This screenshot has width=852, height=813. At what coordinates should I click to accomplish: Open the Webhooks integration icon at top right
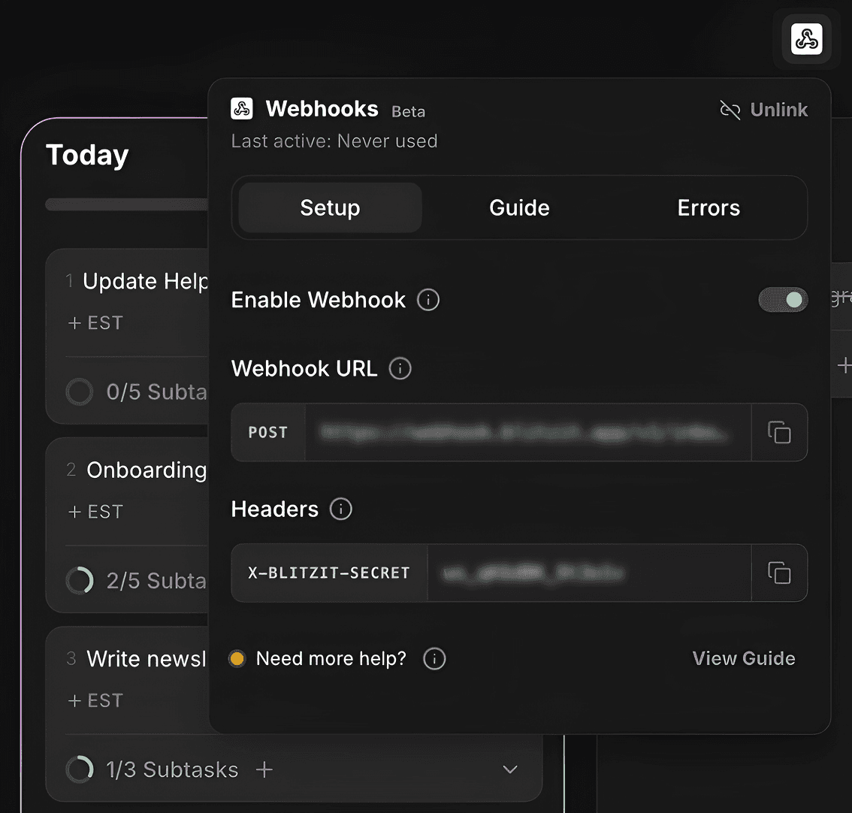pos(806,39)
